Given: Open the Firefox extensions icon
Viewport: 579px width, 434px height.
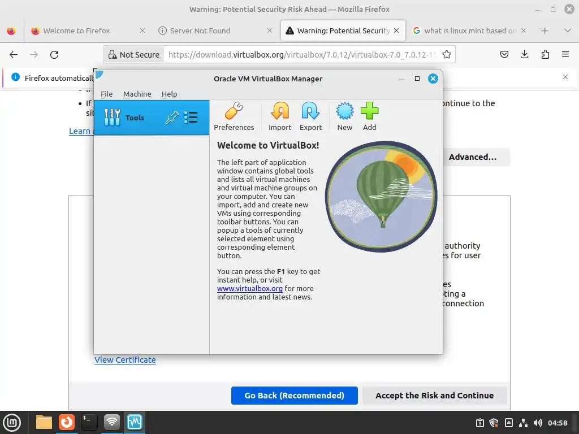Looking at the screenshot, I should coord(545,55).
